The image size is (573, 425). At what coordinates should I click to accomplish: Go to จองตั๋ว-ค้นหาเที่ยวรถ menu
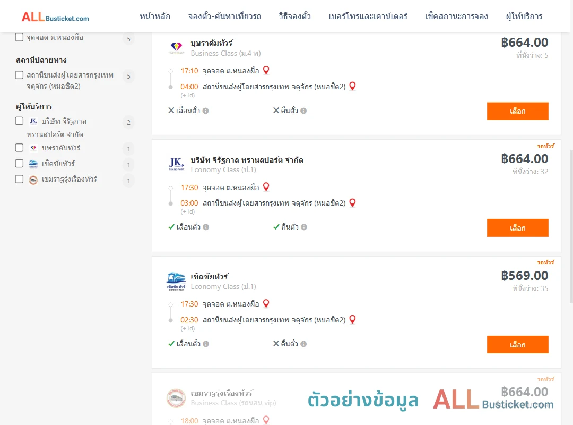224,16
